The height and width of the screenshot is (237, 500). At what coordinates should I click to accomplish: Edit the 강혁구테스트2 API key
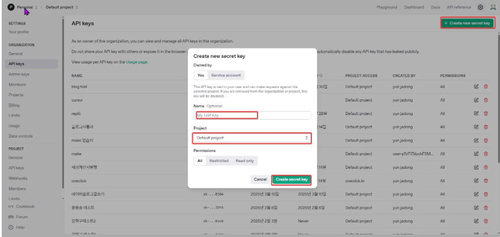click(x=476, y=221)
